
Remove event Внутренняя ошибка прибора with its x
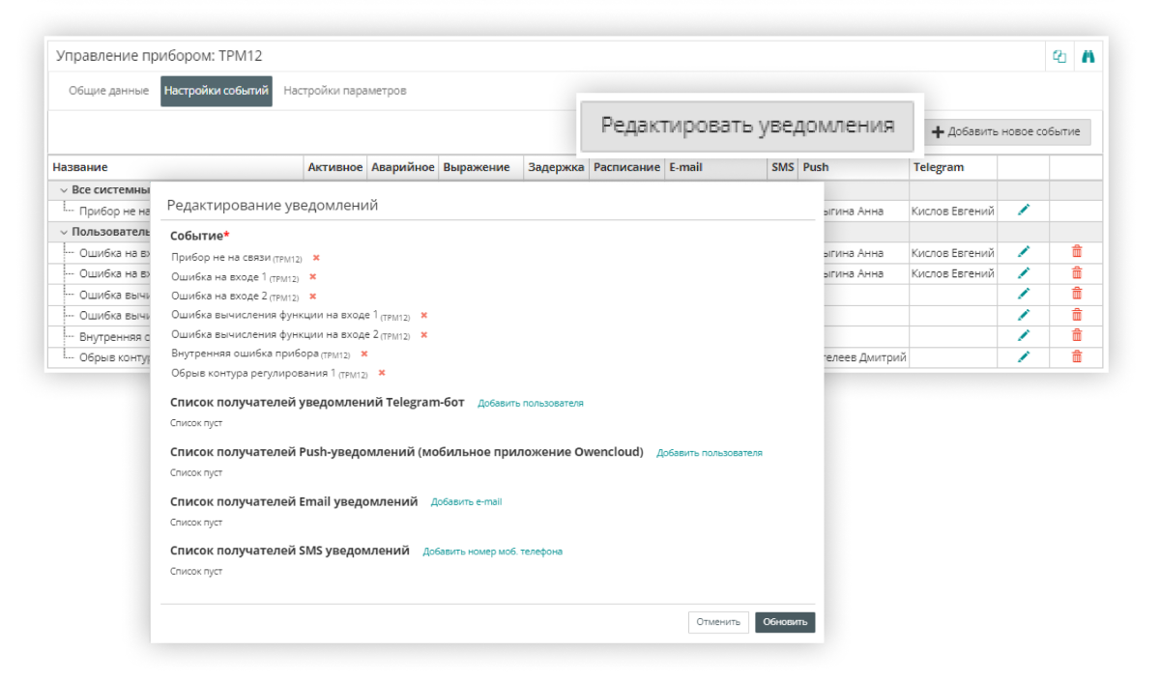click(364, 354)
